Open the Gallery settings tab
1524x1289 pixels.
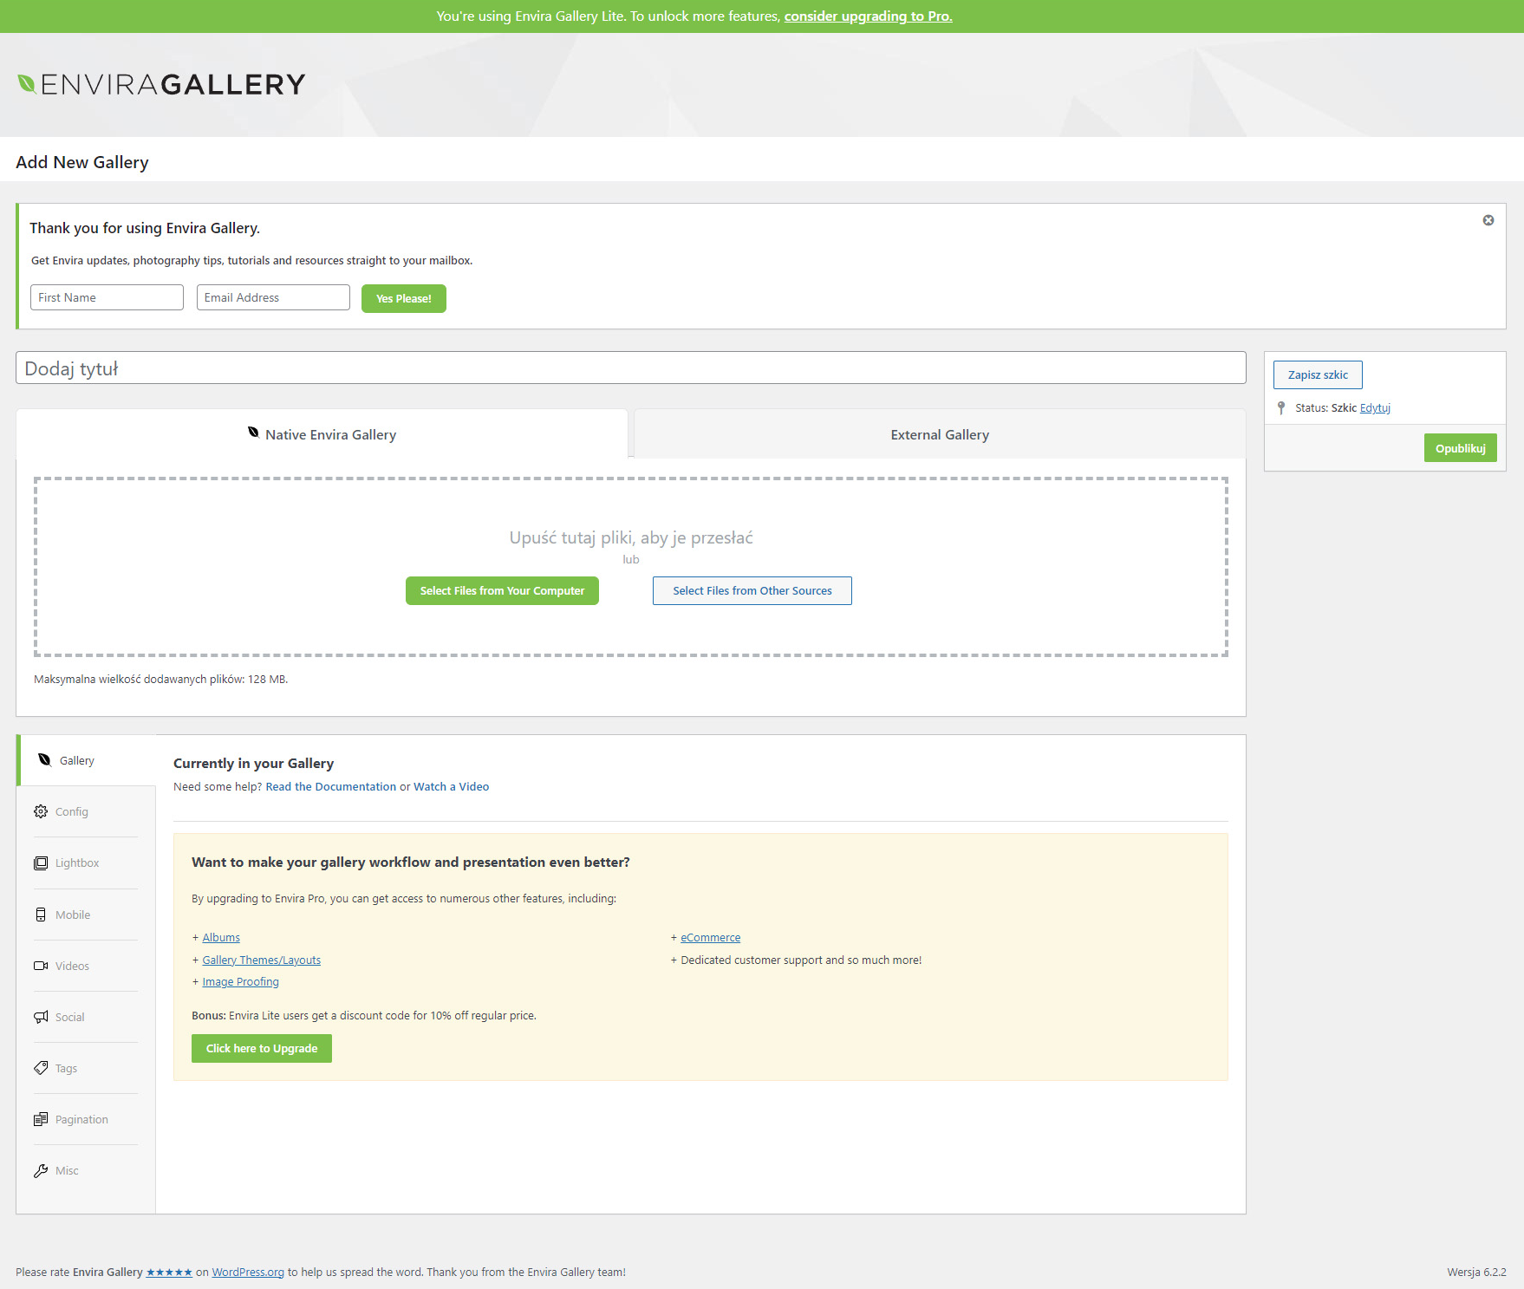[x=87, y=760]
